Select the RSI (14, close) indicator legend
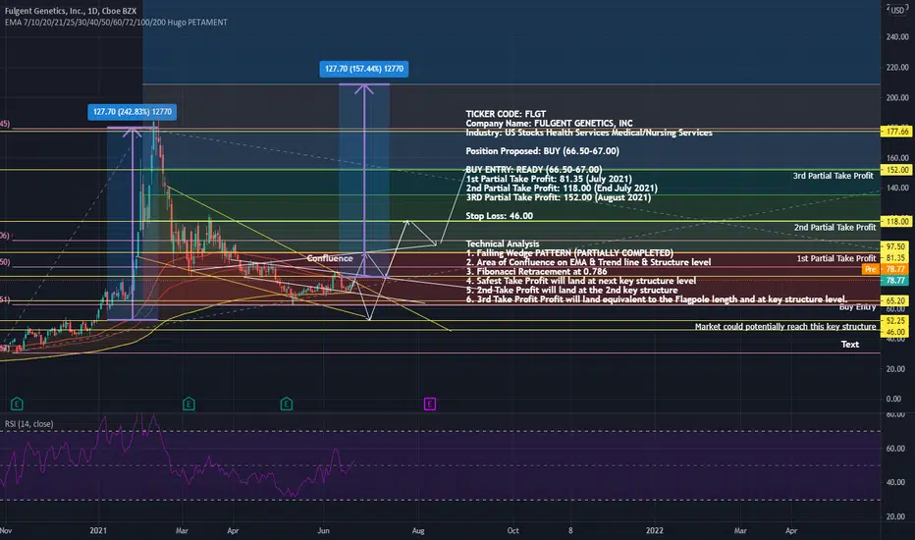 point(29,424)
